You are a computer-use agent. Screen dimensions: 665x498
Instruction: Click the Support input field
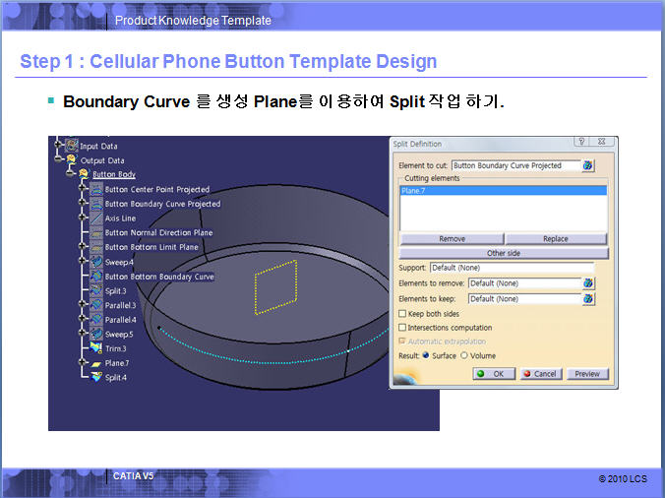point(511,268)
